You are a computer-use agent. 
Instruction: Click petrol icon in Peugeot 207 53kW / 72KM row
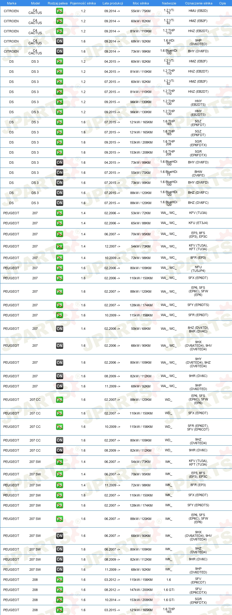tap(59, 213)
